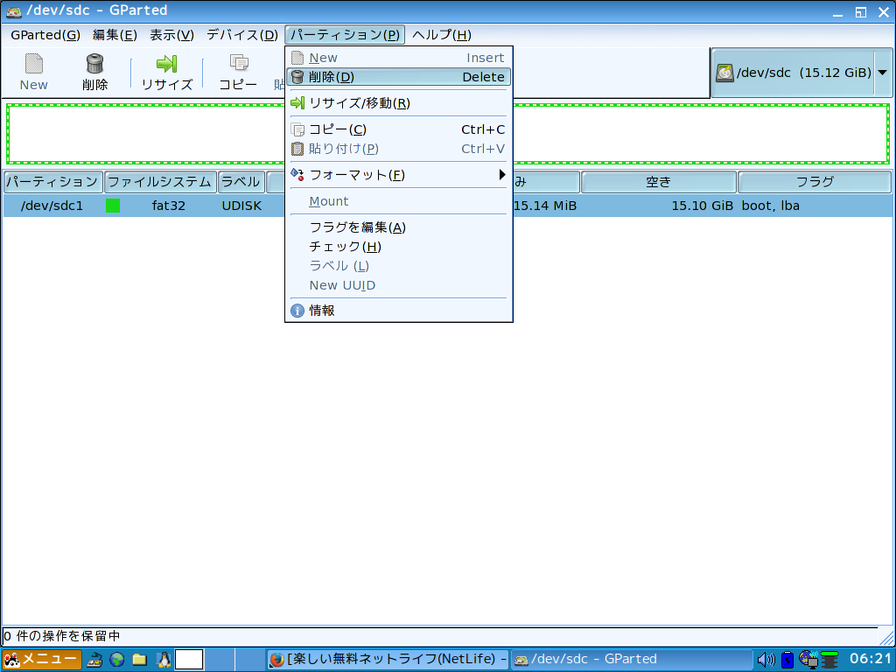Open the 編集(E) menu
The image size is (896, 672).
click(115, 35)
